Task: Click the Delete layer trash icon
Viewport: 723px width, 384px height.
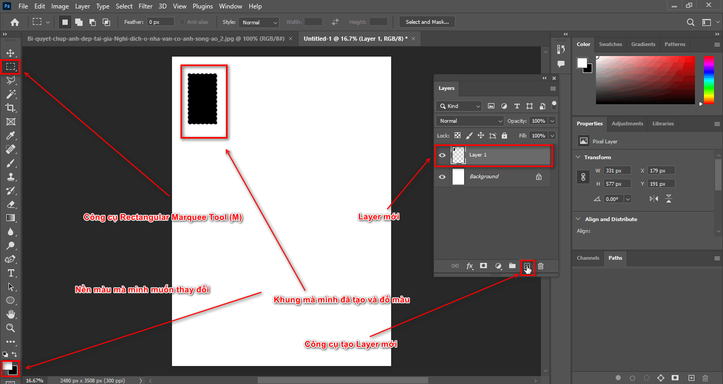Action: click(x=540, y=266)
